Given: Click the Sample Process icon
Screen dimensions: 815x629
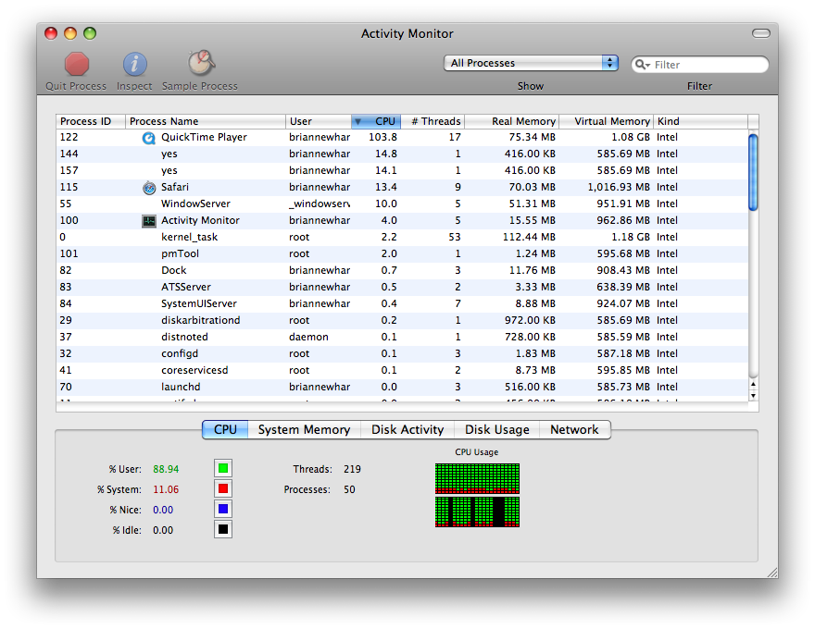Looking at the screenshot, I should click(x=201, y=63).
